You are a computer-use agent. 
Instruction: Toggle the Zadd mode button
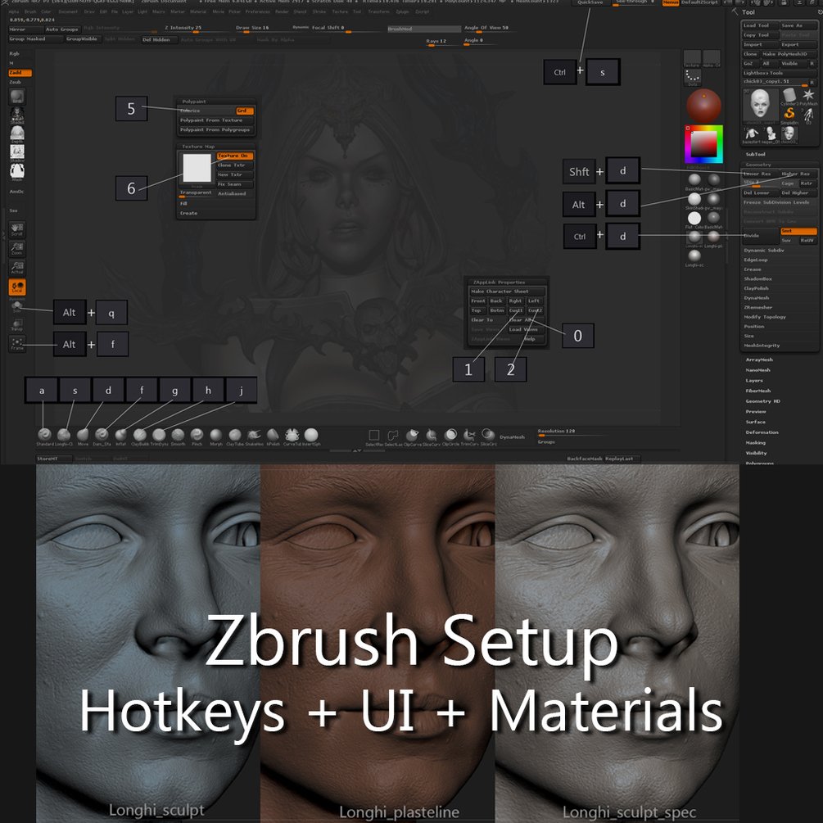click(x=20, y=72)
